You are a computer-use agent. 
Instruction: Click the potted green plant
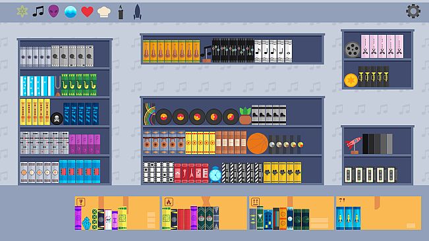click(245, 116)
